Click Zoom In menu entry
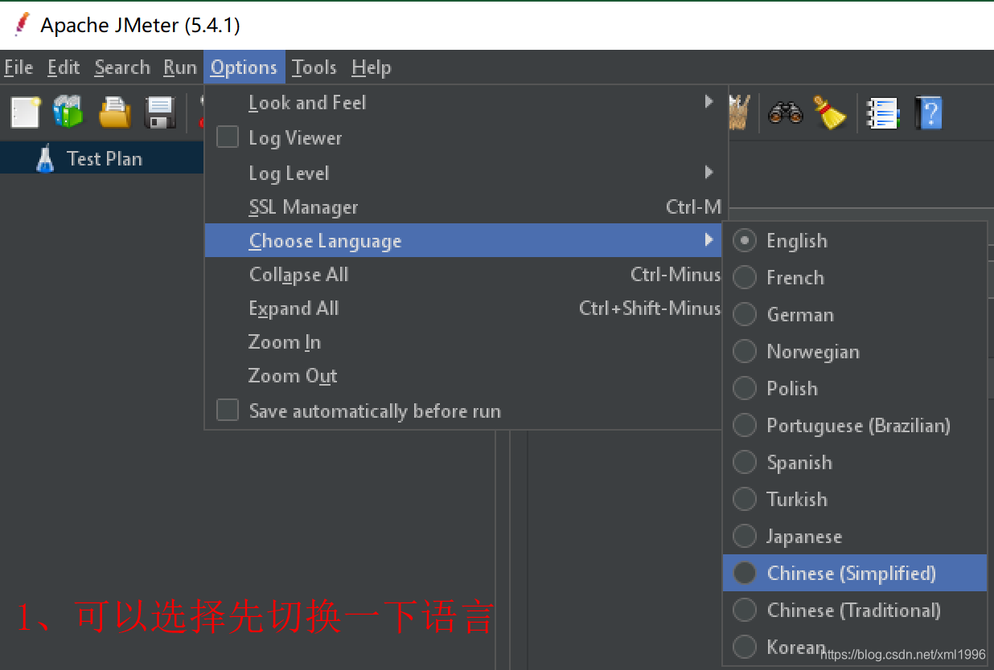This screenshot has height=670, width=994. [464, 341]
